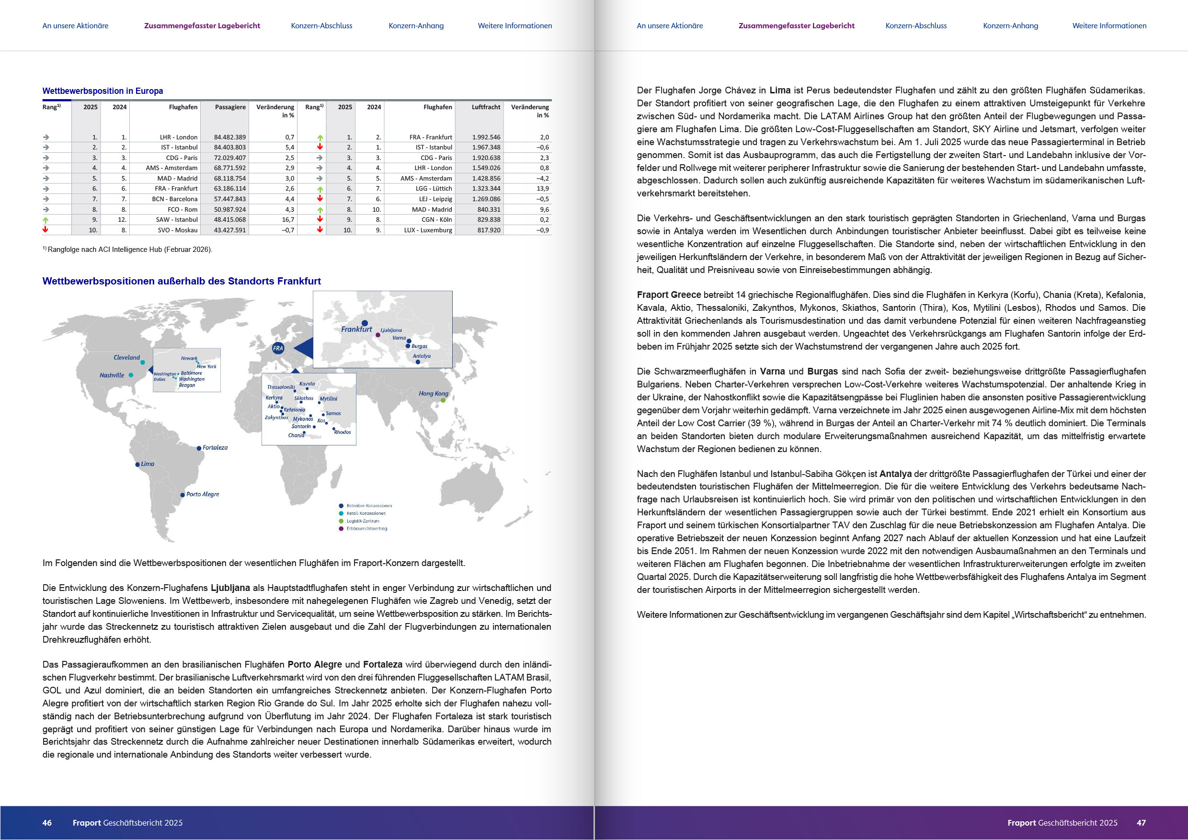Image resolution: width=1188 pixels, height=840 pixels.
Task: Click the green up arrow in FRA - Frankfurt cargo row
Action: 320,137
